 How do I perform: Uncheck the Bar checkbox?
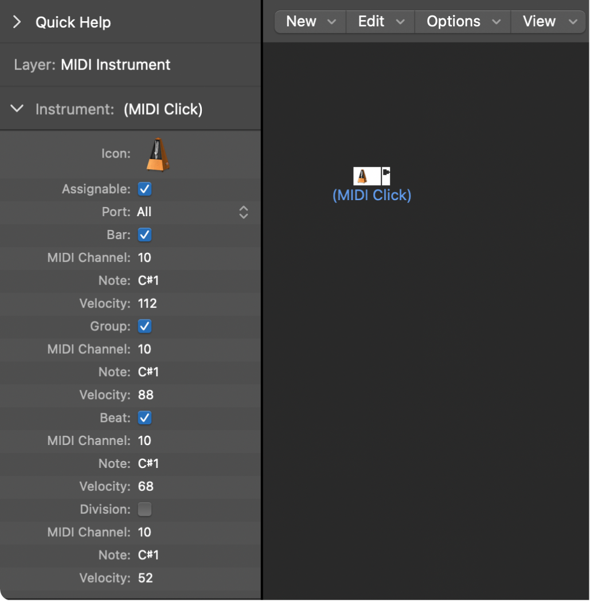[x=144, y=235]
